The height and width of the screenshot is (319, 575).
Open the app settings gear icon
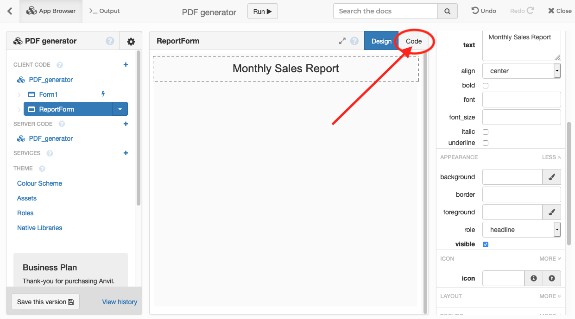click(131, 41)
